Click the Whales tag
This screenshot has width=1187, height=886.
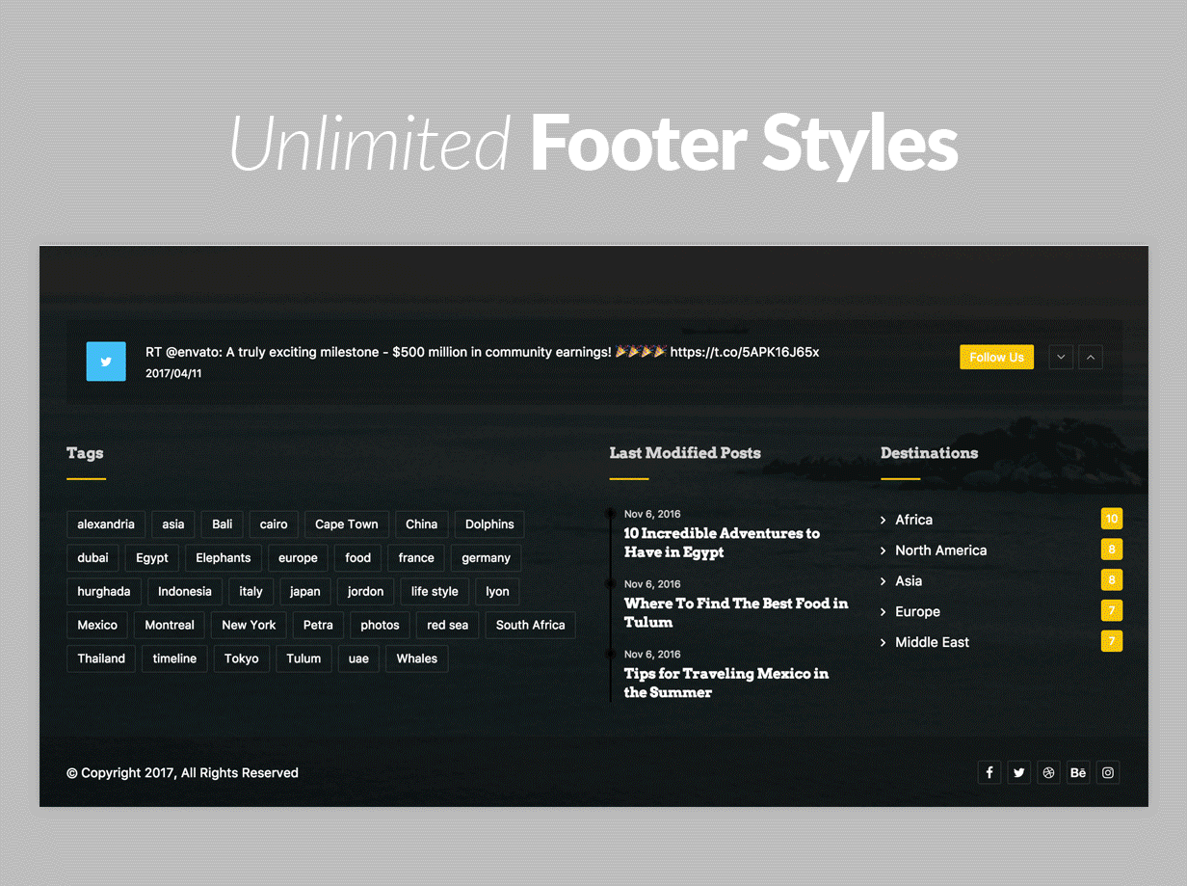pyautogui.click(x=416, y=658)
